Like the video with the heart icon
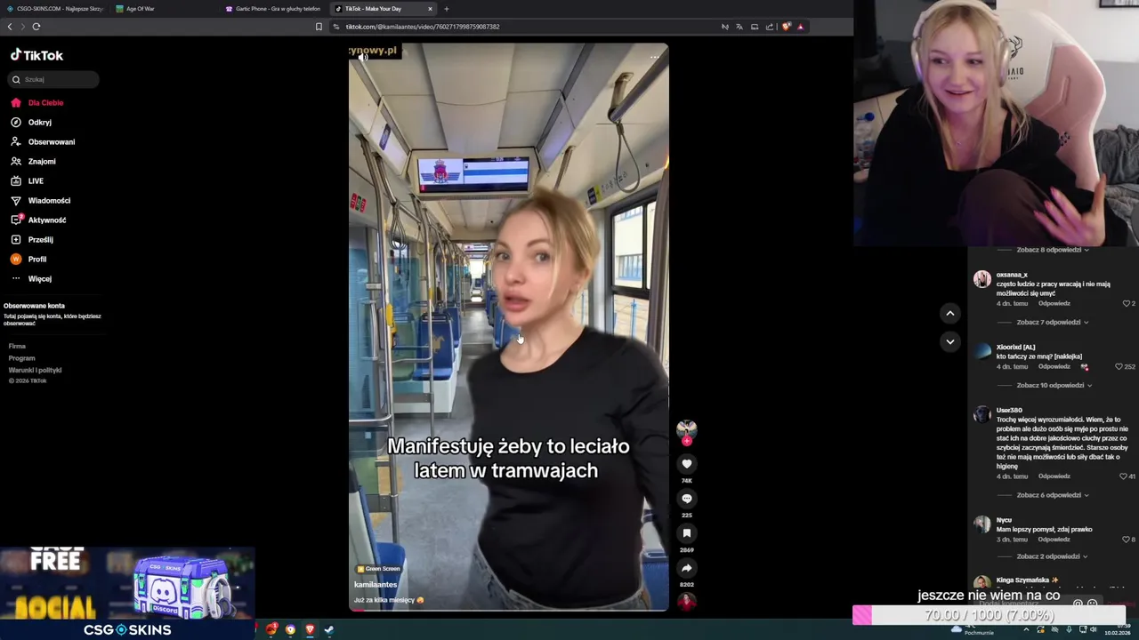The height and width of the screenshot is (640, 1139). pos(686,464)
